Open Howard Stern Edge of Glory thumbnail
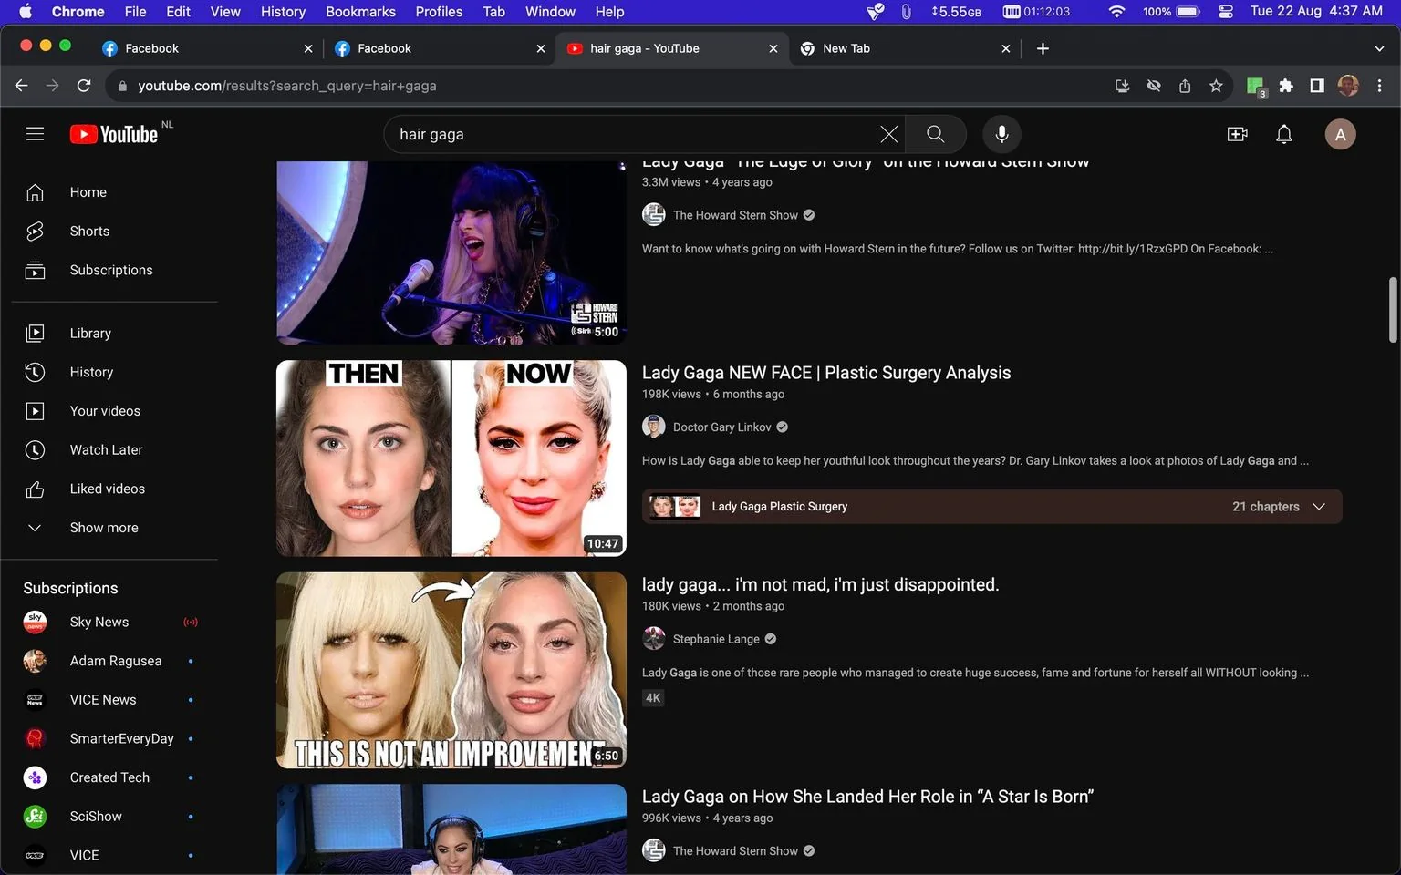This screenshot has width=1401, height=875. coord(451,253)
